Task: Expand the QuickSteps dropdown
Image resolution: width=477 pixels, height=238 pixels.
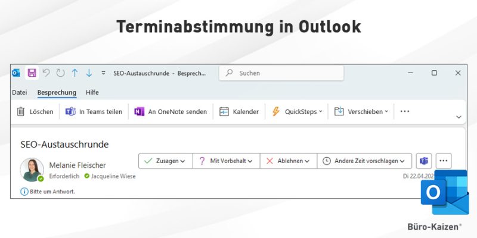Action: [x=297, y=111]
